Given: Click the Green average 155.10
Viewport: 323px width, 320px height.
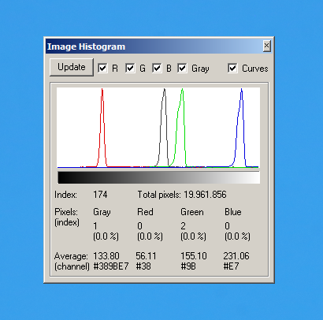Looking at the screenshot, I should [x=194, y=256].
